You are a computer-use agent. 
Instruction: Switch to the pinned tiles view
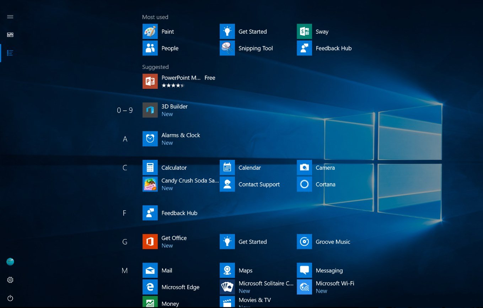point(10,35)
